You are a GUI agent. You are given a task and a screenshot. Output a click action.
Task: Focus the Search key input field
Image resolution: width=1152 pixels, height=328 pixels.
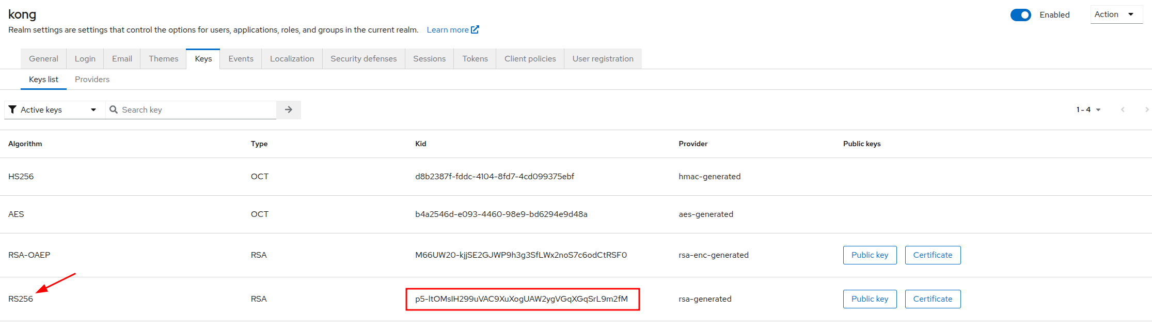click(196, 110)
